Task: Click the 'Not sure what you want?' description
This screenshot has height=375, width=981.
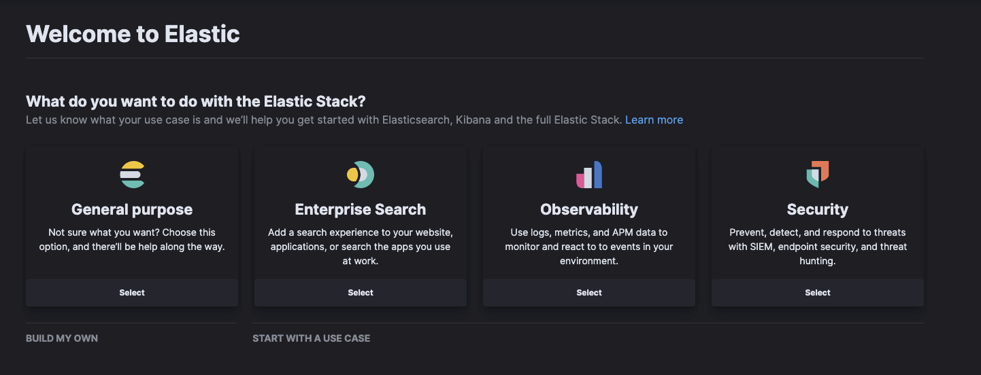Action: pyautogui.click(x=132, y=240)
